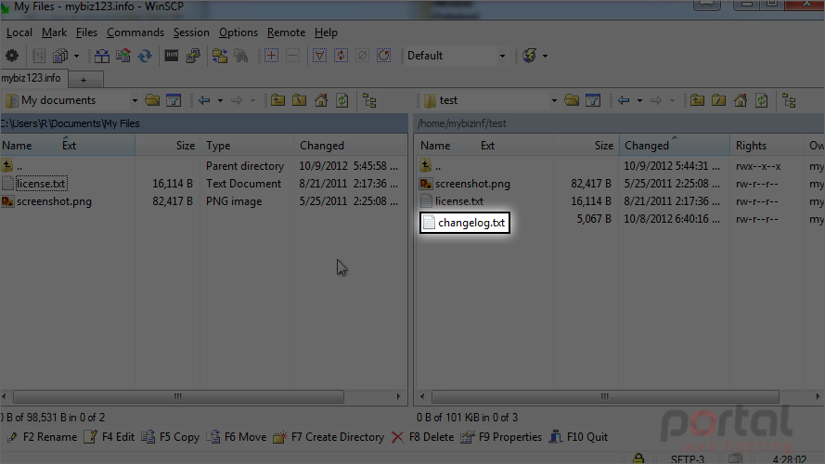Click the Unselect Files minus icon

point(292,56)
